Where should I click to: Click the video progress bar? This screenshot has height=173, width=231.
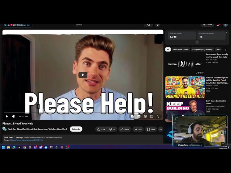[83, 112]
